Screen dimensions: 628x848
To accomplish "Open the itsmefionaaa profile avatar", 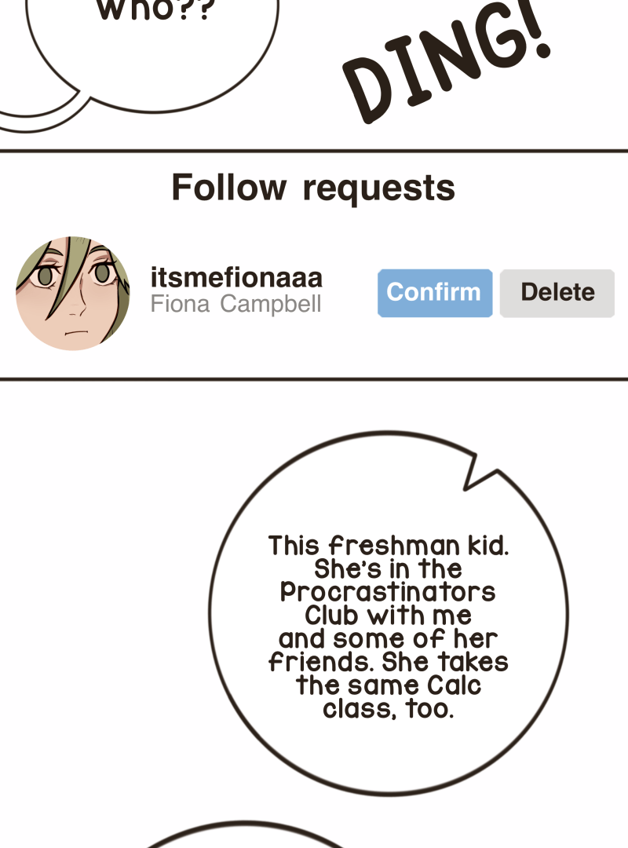I will click(73, 293).
